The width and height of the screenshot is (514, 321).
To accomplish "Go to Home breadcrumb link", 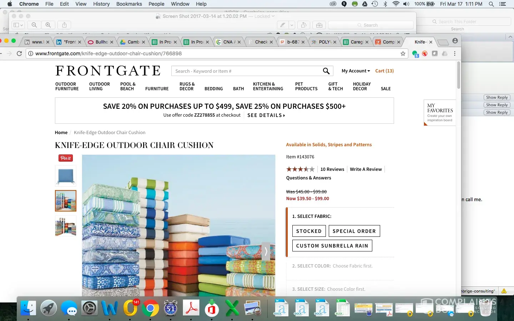I will (x=61, y=133).
